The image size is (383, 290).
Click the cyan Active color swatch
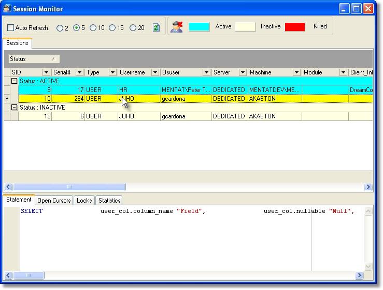coord(199,26)
